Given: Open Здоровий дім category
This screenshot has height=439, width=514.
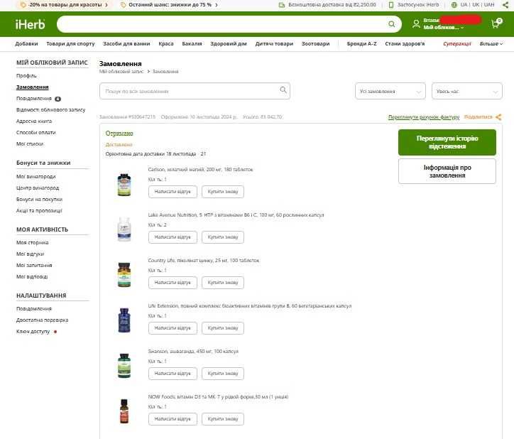Looking at the screenshot, I should pos(229,43).
